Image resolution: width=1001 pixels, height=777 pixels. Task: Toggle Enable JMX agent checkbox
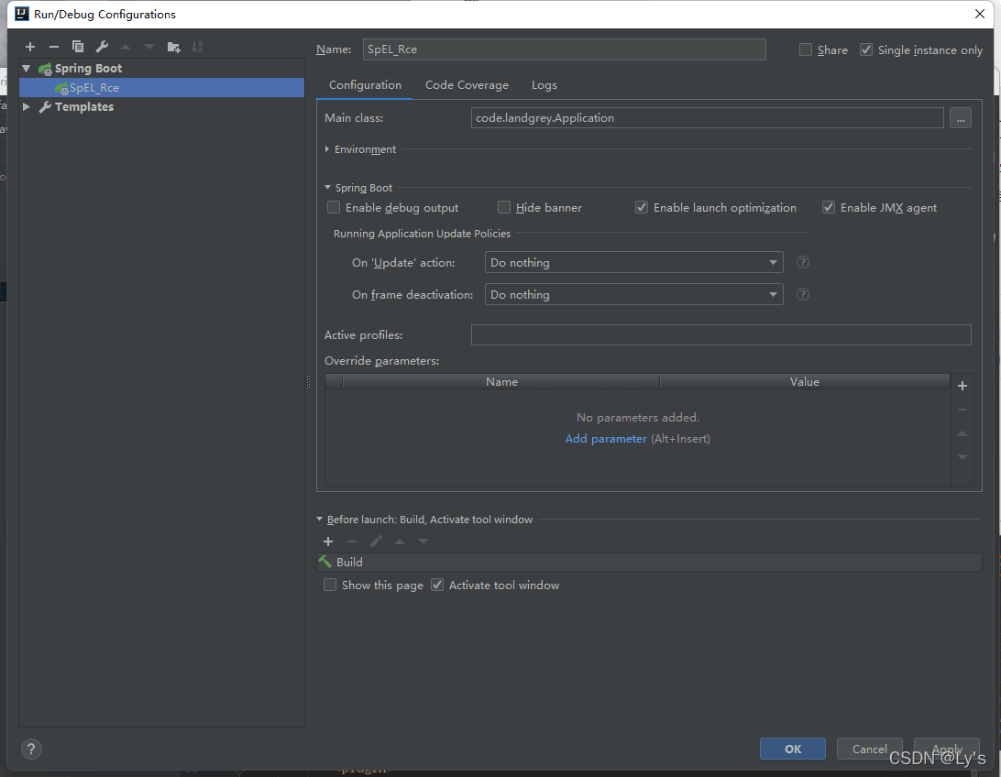point(829,207)
